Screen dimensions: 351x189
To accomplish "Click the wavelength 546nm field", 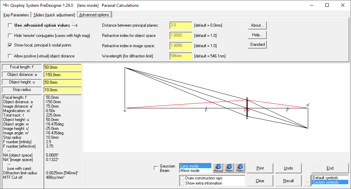I will tap(181, 56).
